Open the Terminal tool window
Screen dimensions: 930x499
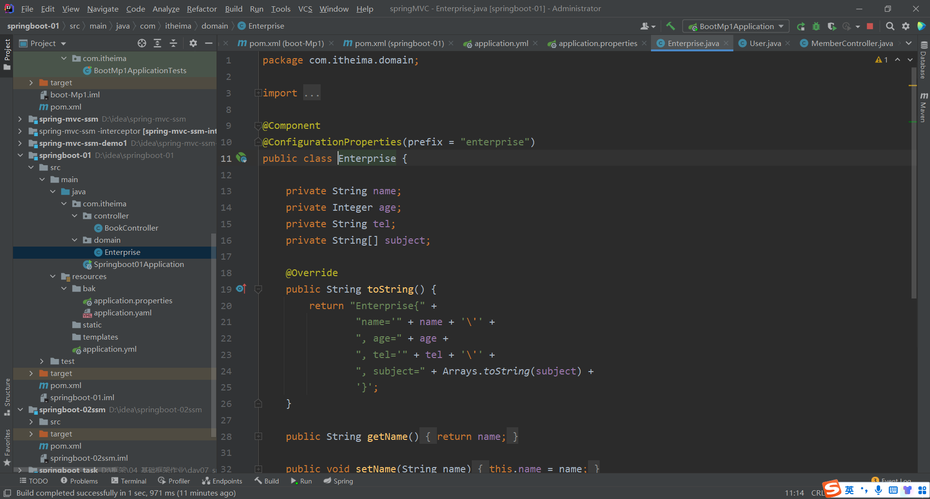click(129, 481)
